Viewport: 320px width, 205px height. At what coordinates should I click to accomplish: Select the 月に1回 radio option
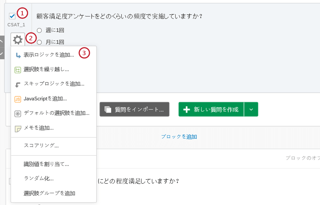39,42
